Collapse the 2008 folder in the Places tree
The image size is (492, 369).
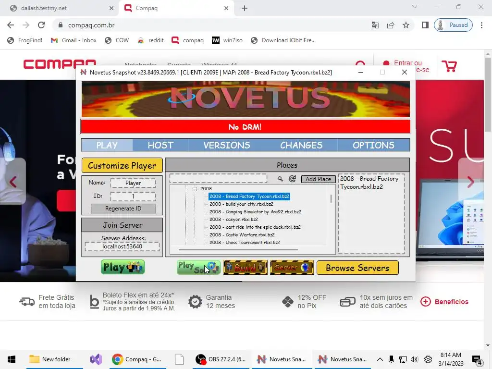pos(195,188)
